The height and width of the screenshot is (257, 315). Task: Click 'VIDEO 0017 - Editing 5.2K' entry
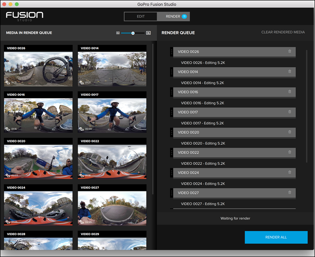tap(202, 123)
